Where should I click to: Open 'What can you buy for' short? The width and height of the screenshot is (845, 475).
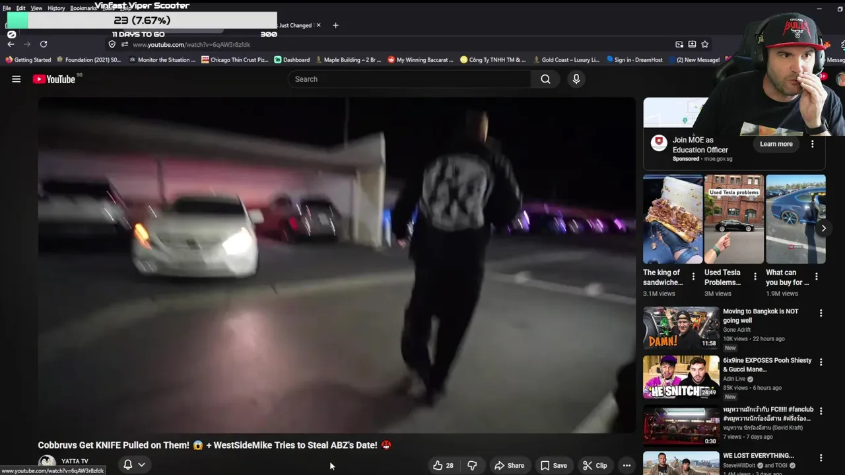click(x=795, y=219)
